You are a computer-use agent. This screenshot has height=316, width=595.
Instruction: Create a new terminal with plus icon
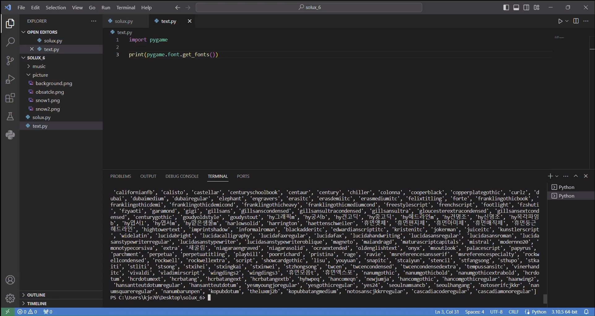coord(550,176)
